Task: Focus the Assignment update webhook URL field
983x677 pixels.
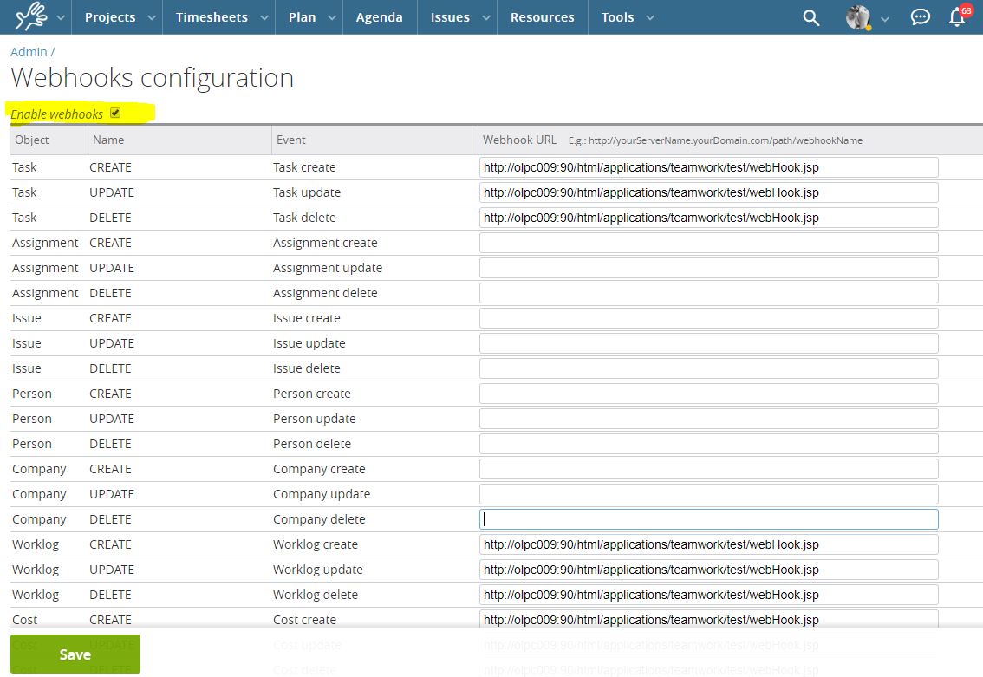Action: tap(708, 268)
